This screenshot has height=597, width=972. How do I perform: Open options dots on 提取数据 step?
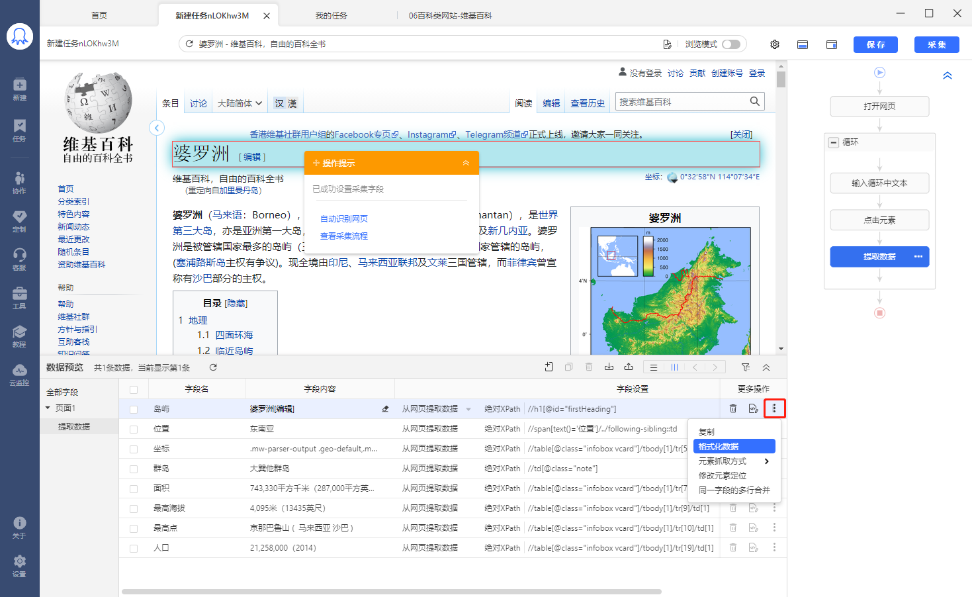pos(918,257)
